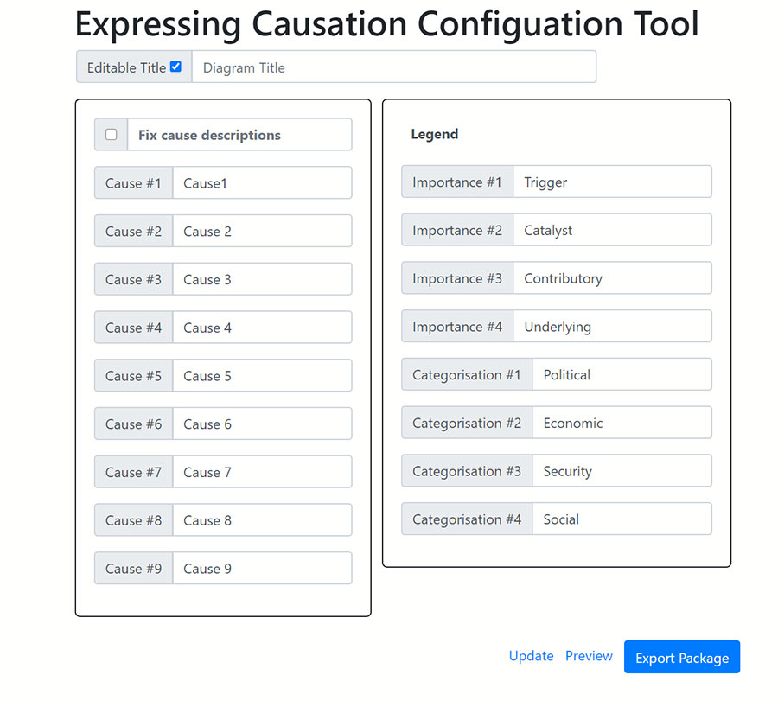The height and width of the screenshot is (707, 778).
Task: Click the Categorisation #4 Social field
Action: [621, 519]
